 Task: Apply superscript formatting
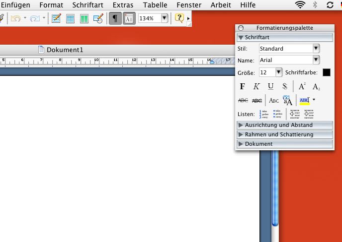(x=302, y=86)
